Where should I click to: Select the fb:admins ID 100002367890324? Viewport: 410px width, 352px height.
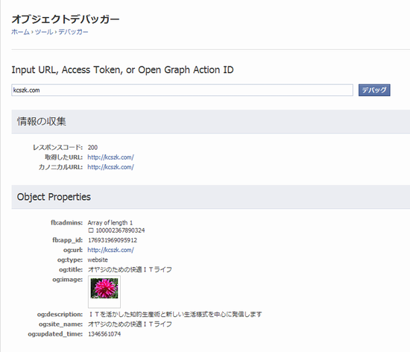tap(120, 230)
